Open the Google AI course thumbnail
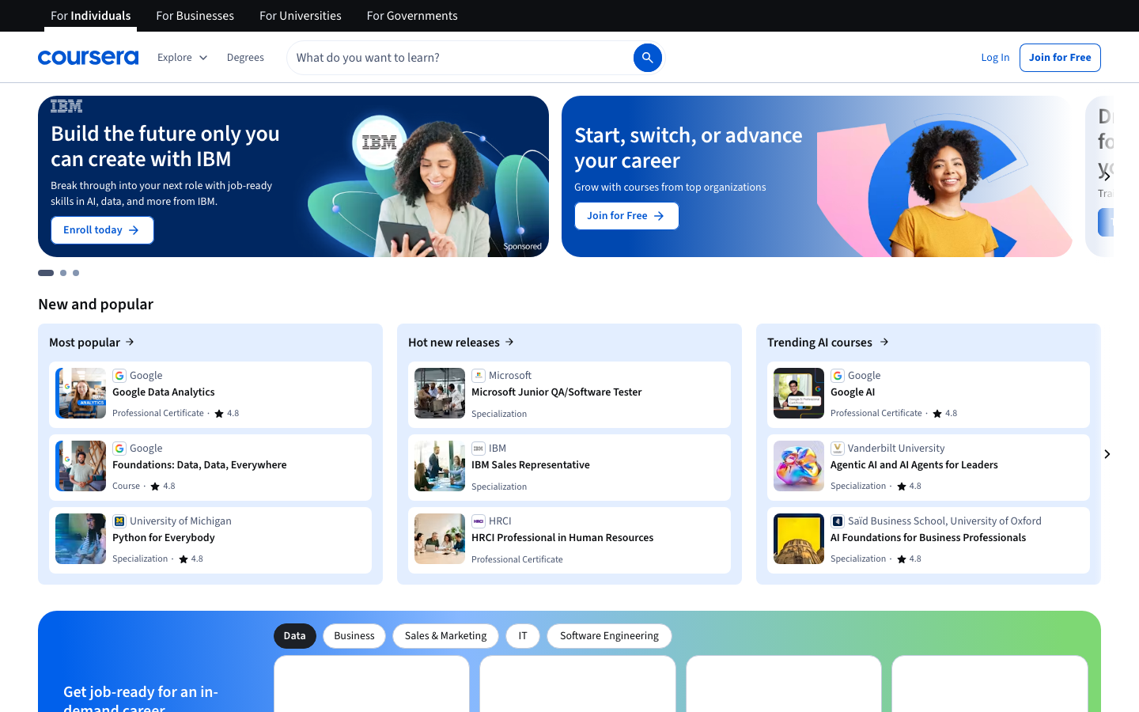This screenshot has height=712, width=1139. (799, 393)
